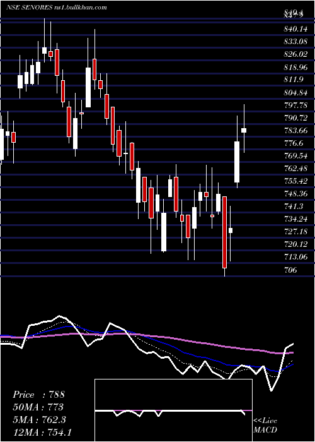Image resolution: width=315 pixels, height=442 pixels.
Task: Select the 12MA : 754.1 readout
Action: (x=43, y=433)
